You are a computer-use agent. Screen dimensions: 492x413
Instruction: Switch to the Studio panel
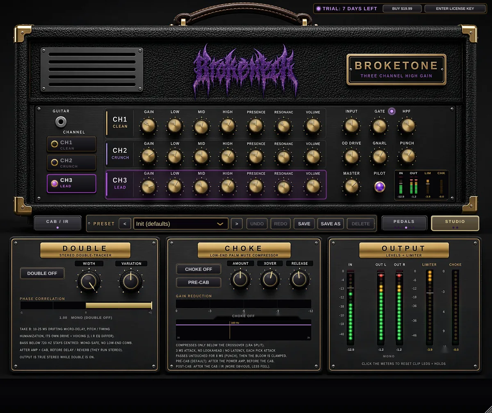[x=455, y=223]
